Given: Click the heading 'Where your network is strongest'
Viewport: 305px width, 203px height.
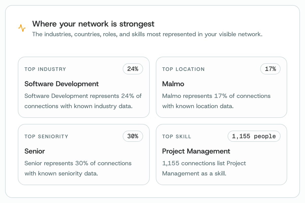Looking at the screenshot, I should pyautogui.click(x=93, y=24).
